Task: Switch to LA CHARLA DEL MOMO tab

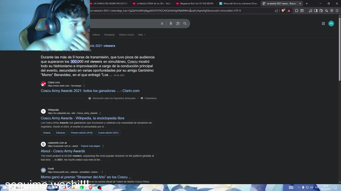Action: (x=109, y=3)
